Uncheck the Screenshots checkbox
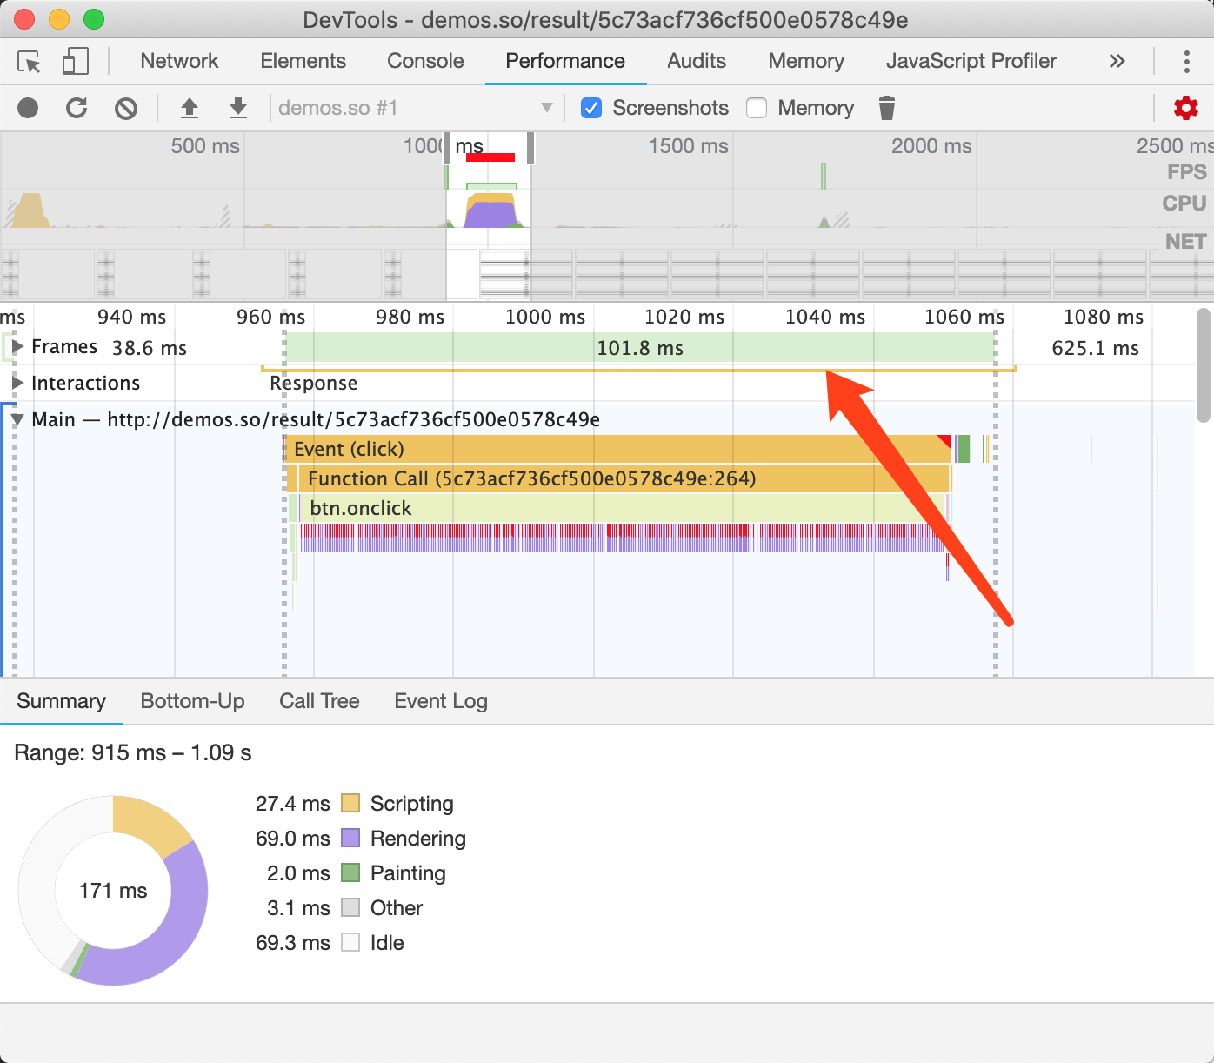The width and height of the screenshot is (1214, 1063). [591, 108]
